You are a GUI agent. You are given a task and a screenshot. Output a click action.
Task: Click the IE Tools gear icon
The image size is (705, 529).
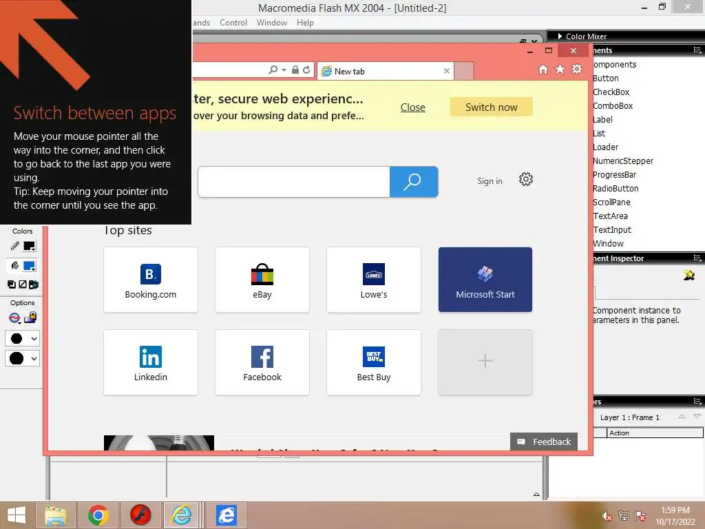pos(577,69)
